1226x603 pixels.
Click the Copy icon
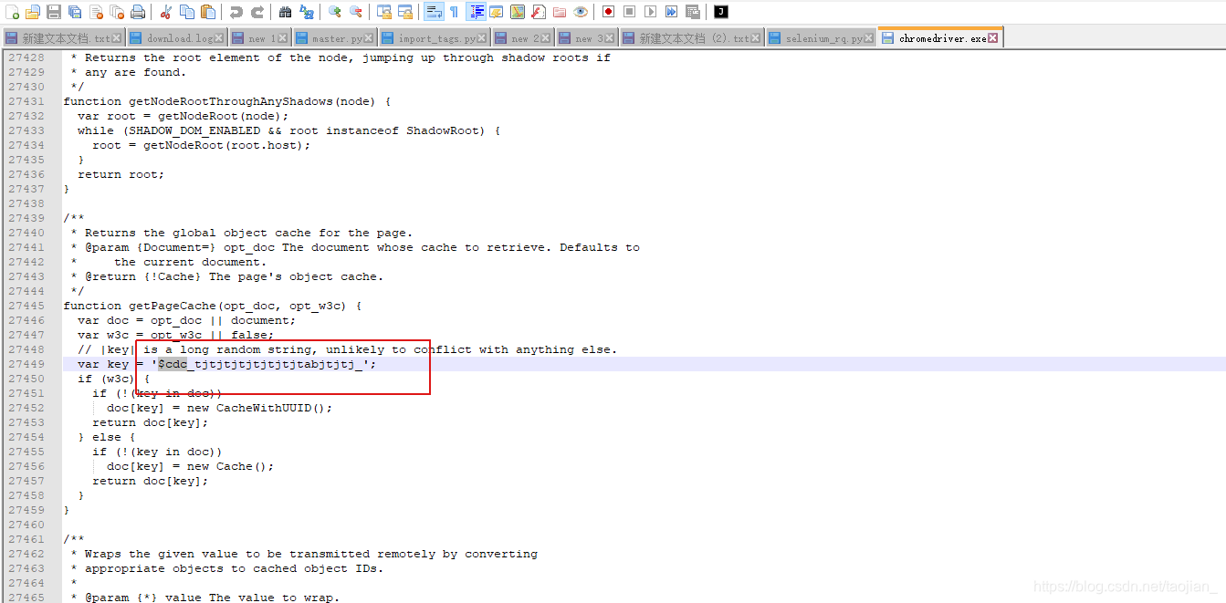187,12
